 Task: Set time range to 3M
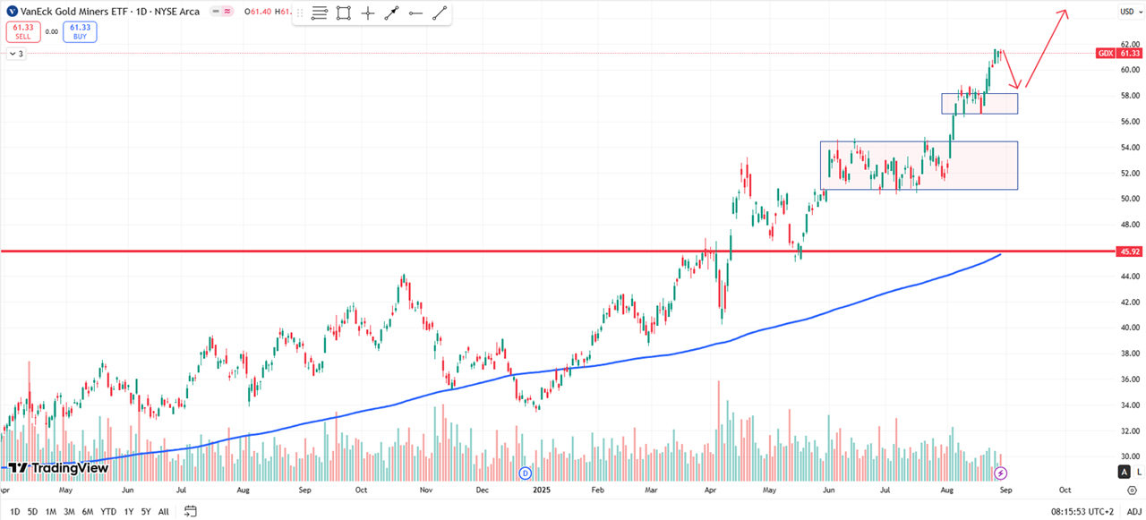tap(69, 512)
